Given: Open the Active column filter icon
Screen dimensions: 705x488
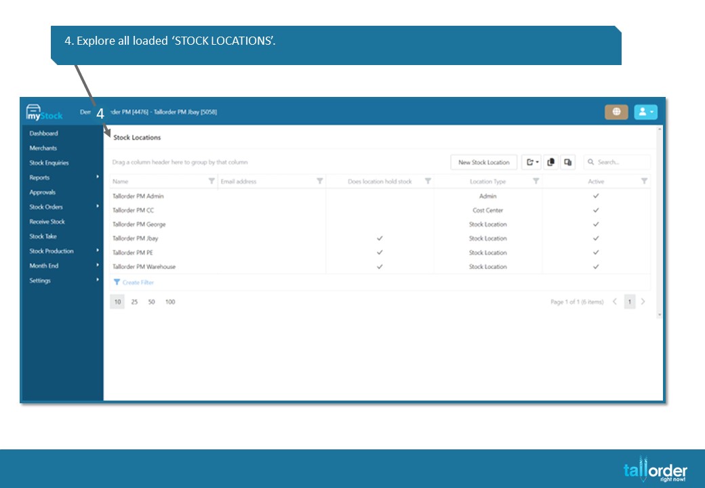Looking at the screenshot, I should point(644,181).
